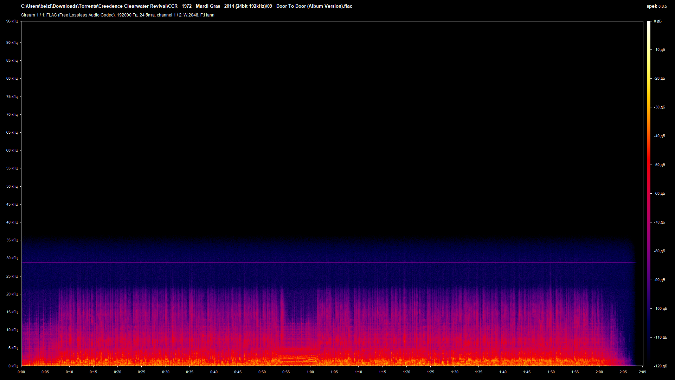Image resolution: width=675 pixels, height=380 pixels.
Task: Click the spek 0.8.5 version label
Action: [x=656, y=6]
